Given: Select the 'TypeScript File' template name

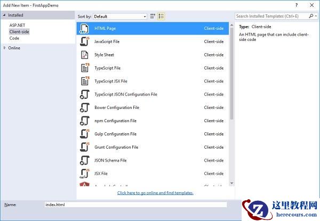Looking at the screenshot, I should point(107,68).
